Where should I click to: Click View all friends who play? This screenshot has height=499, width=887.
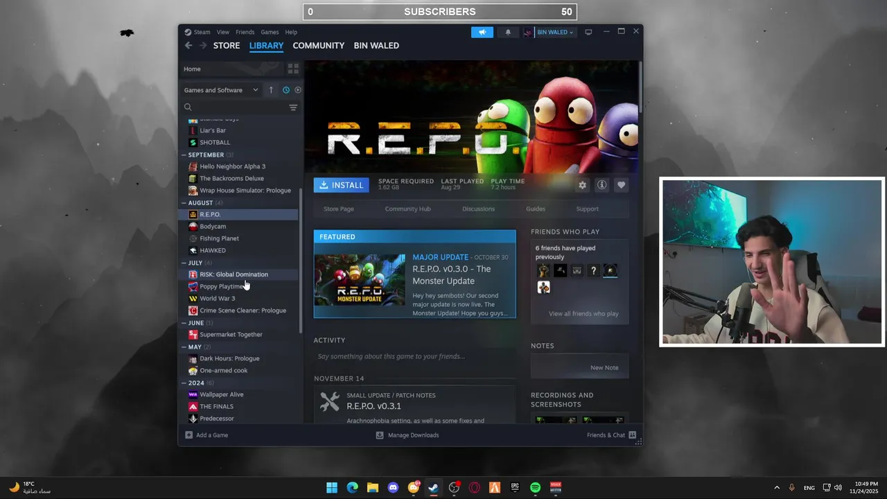point(583,314)
